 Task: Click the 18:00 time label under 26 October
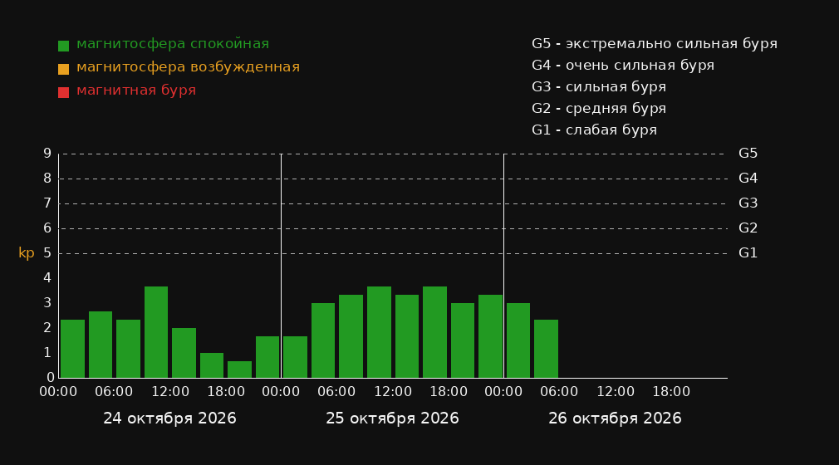coord(671,392)
